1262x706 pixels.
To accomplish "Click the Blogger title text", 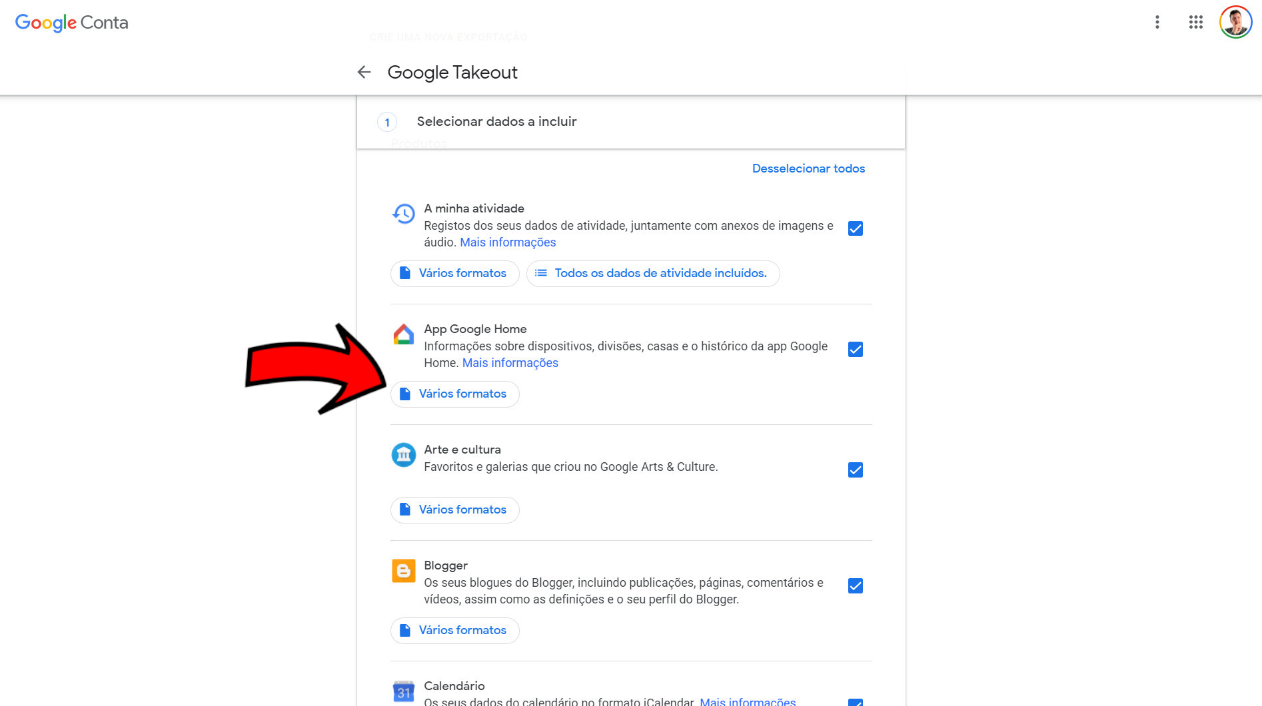I will point(446,565).
